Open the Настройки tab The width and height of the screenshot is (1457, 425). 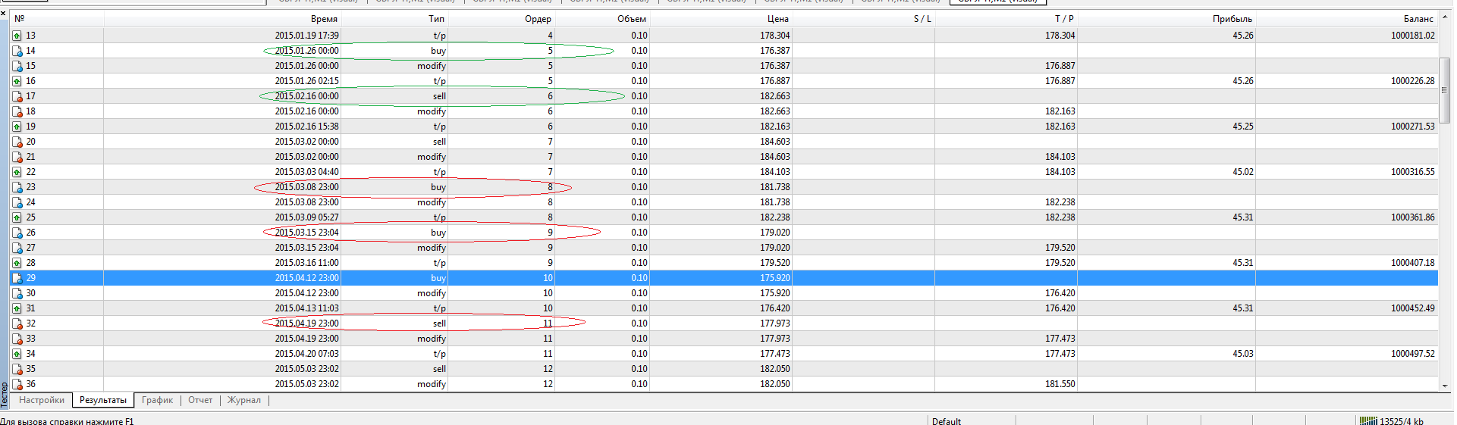(42, 400)
